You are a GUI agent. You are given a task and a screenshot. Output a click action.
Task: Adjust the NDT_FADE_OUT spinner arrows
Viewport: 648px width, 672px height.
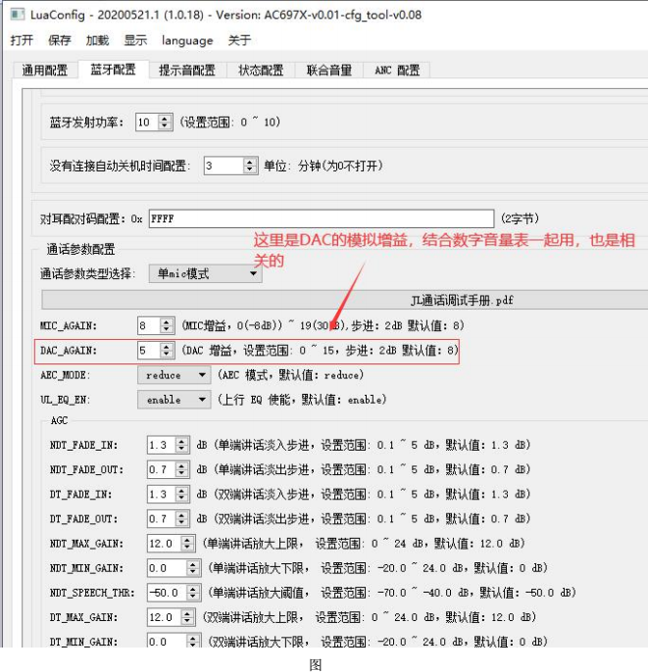point(182,469)
